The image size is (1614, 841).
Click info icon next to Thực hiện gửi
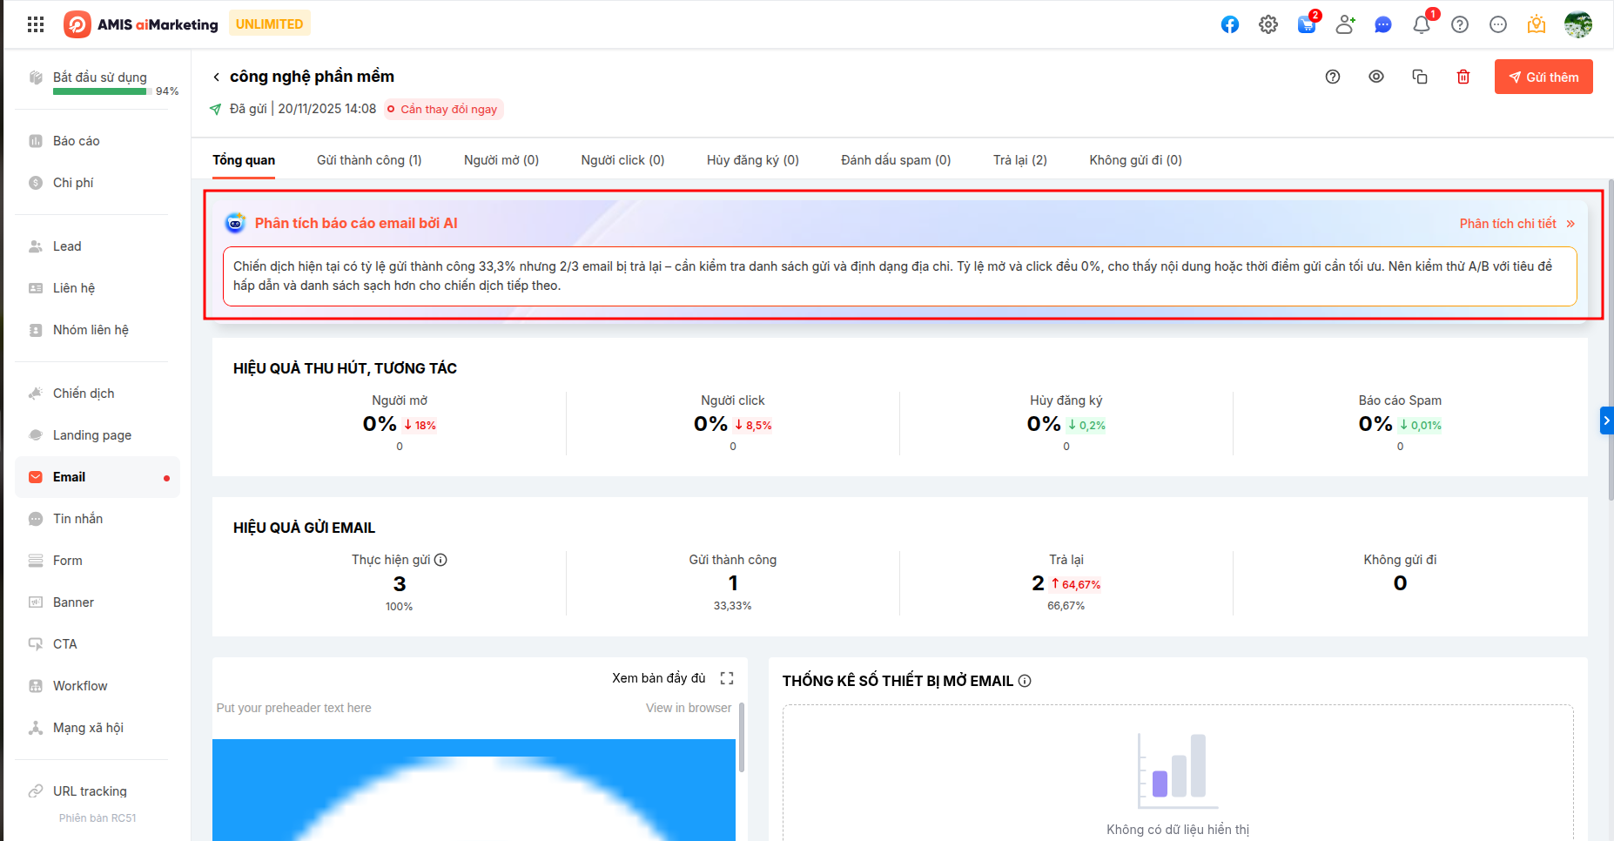tap(440, 560)
